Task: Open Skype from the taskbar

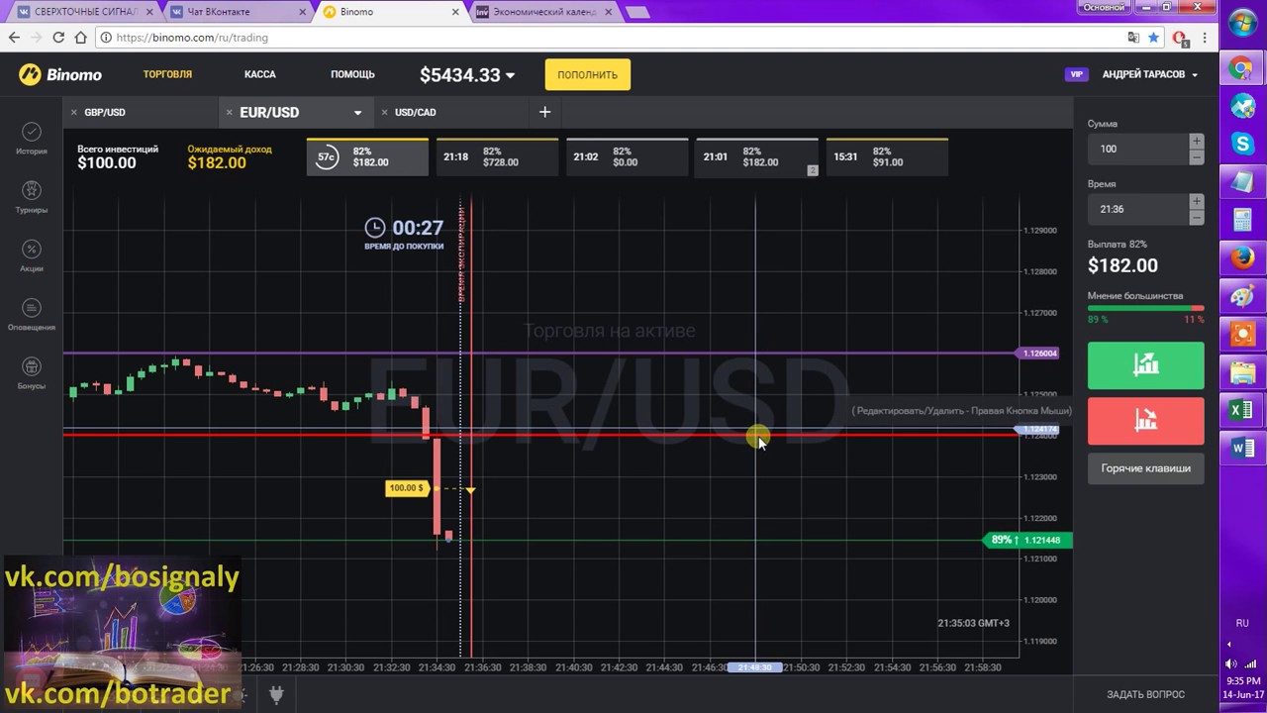Action: [1242, 145]
